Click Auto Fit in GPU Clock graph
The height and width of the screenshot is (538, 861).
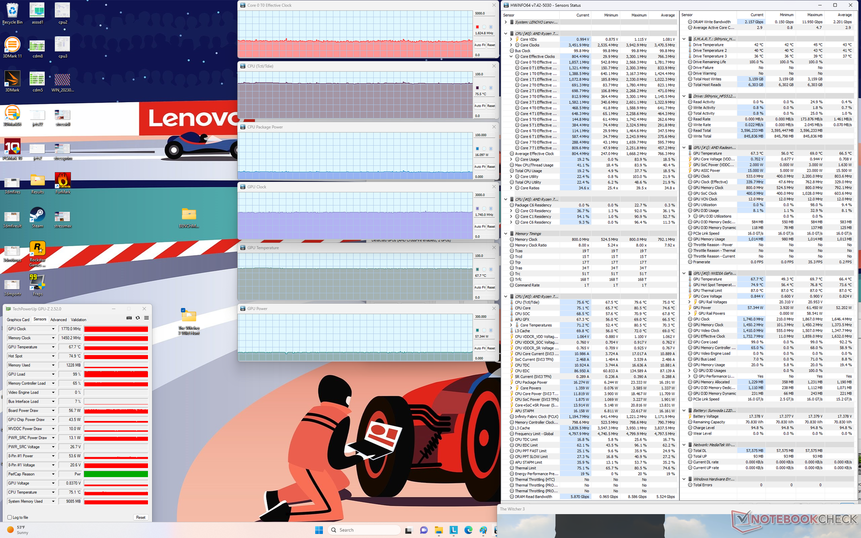click(480, 226)
